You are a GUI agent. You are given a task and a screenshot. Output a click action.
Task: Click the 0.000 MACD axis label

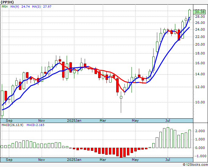(200, 148)
